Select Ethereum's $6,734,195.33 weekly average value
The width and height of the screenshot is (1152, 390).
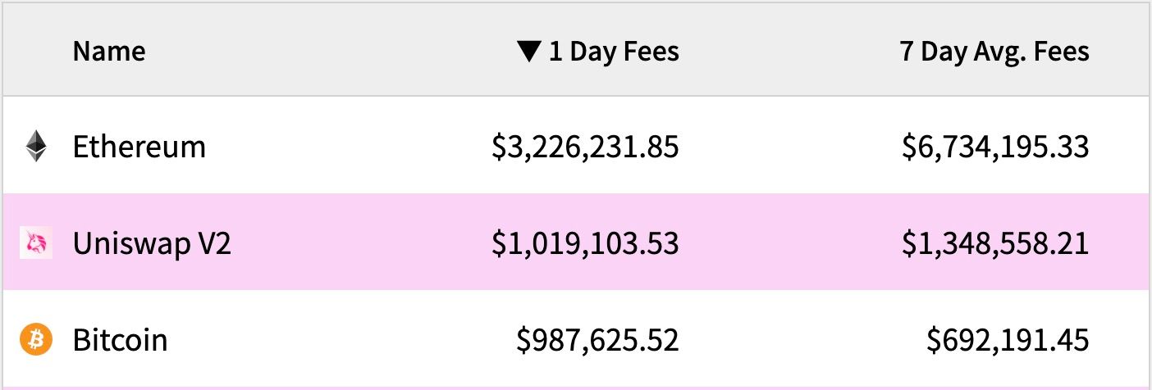(x=996, y=147)
